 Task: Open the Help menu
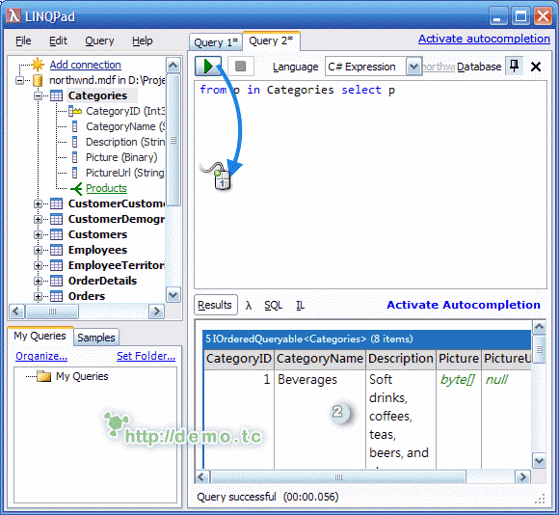click(x=143, y=41)
